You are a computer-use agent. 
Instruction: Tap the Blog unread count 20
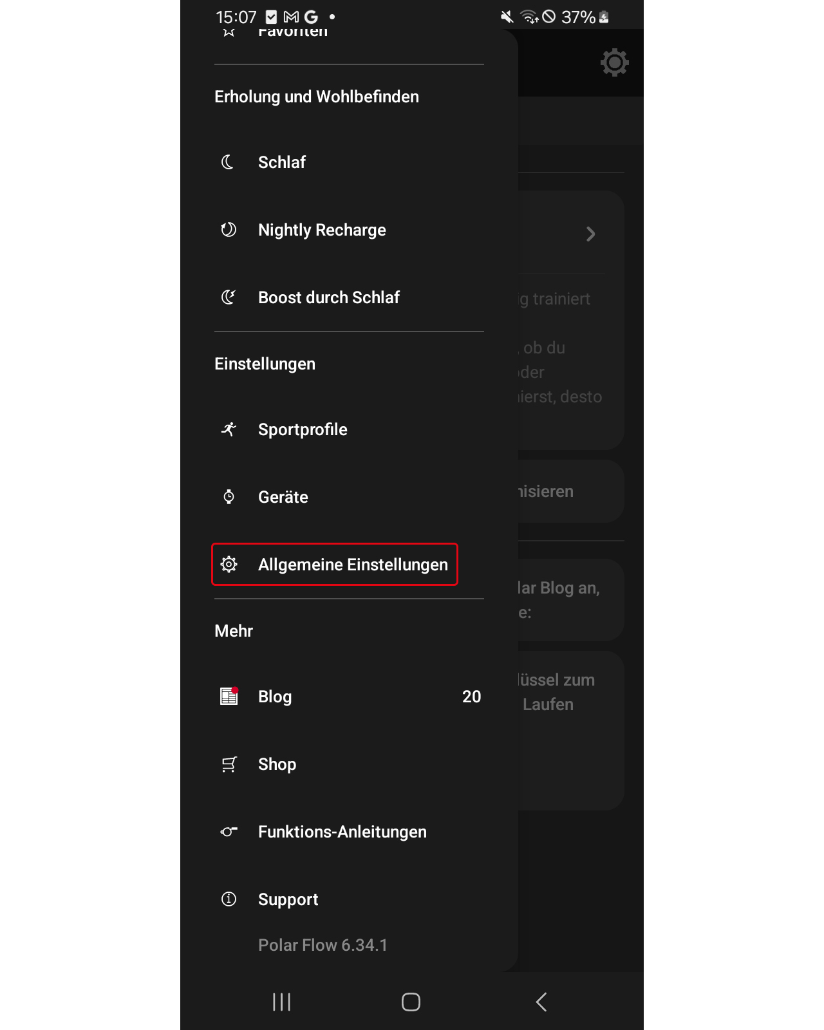pyautogui.click(x=472, y=697)
